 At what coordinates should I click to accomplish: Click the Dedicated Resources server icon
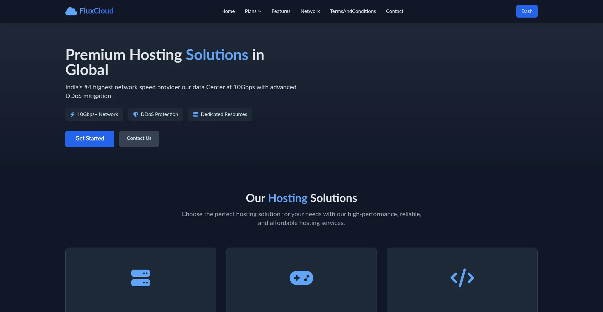196,114
